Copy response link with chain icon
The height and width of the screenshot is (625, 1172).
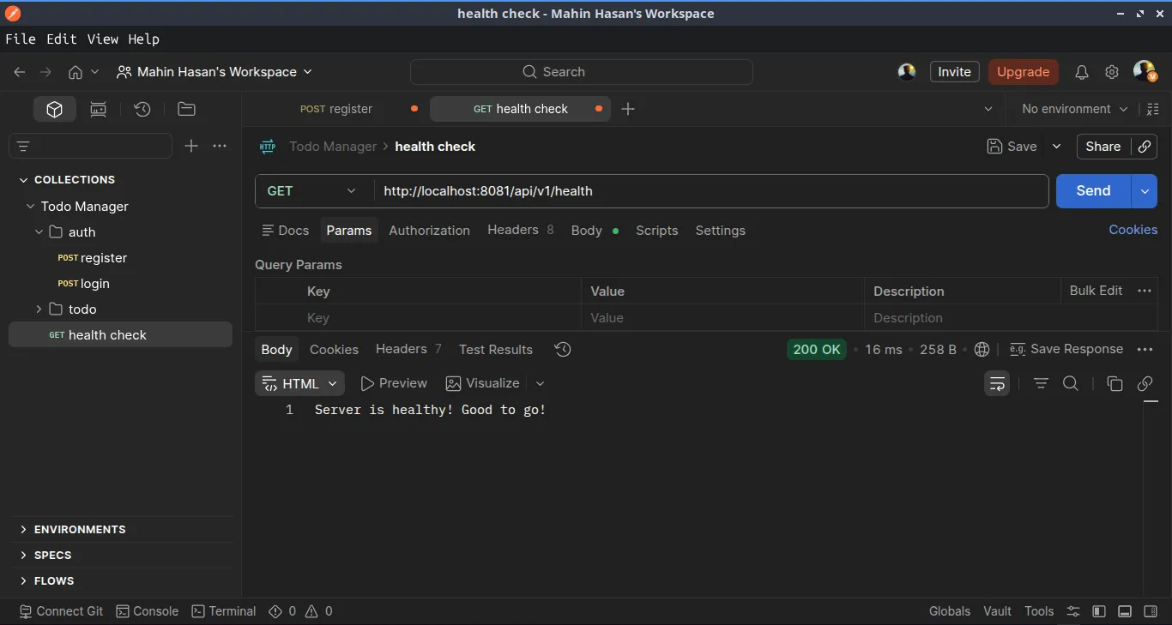1145,383
